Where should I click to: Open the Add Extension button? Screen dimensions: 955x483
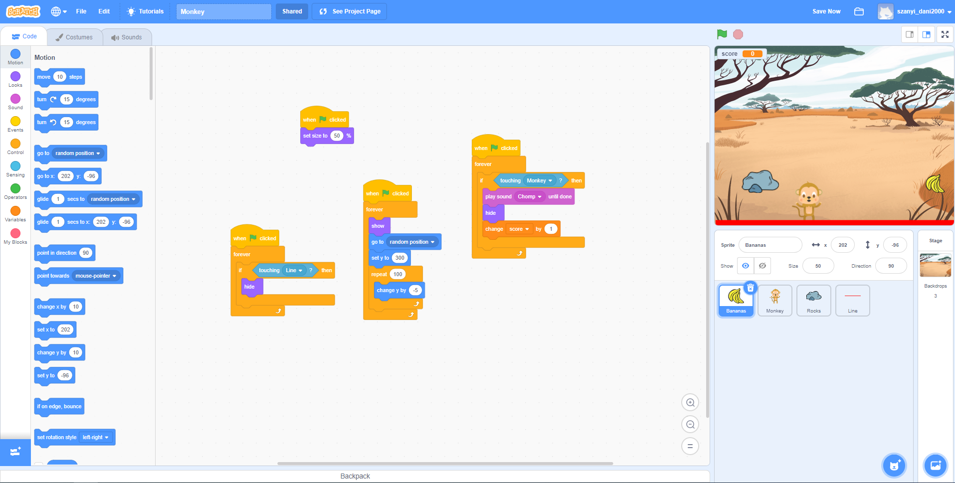pos(15,451)
